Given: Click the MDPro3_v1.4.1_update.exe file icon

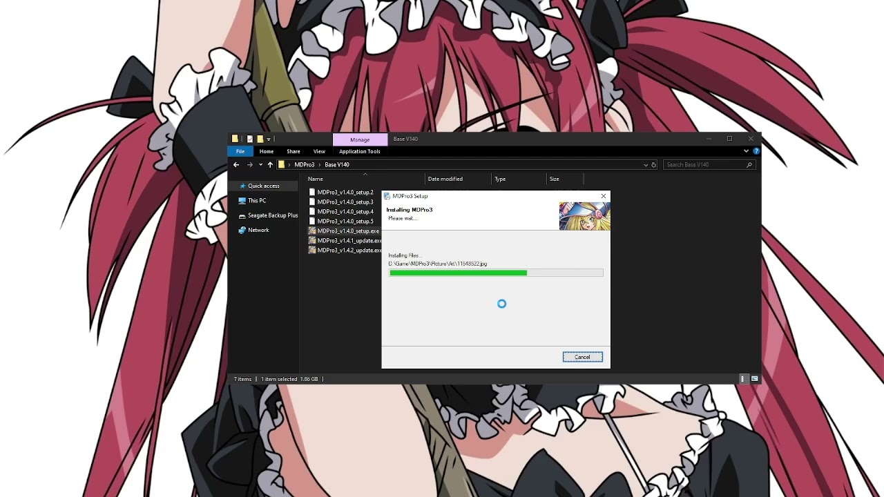Looking at the screenshot, I should click(312, 241).
